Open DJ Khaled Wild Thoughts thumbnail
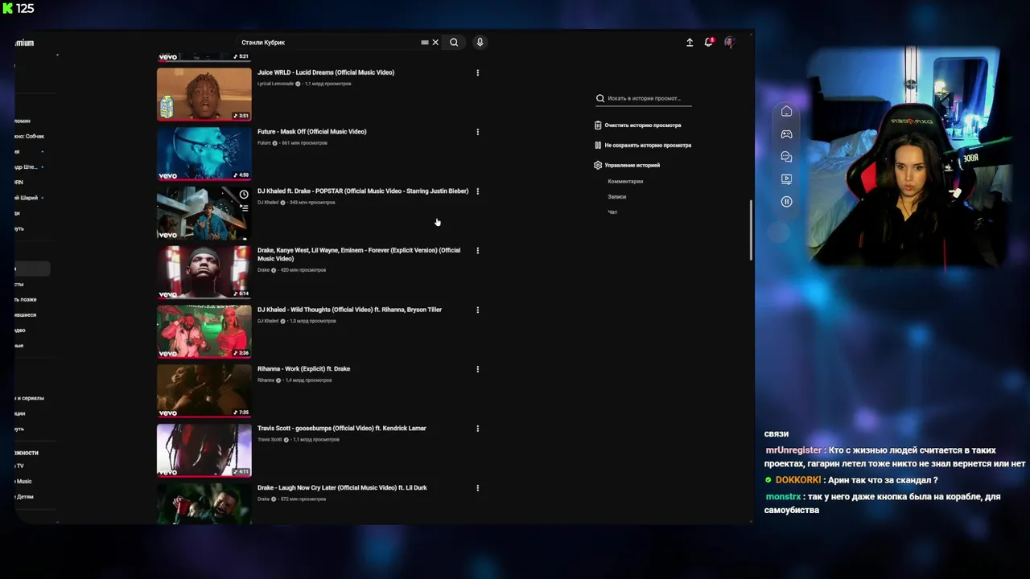The width and height of the screenshot is (1030, 579). (x=204, y=331)
